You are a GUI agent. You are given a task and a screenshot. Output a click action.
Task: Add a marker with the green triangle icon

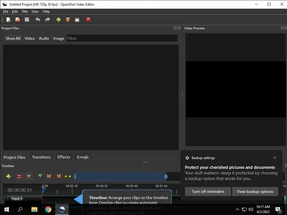40,176
